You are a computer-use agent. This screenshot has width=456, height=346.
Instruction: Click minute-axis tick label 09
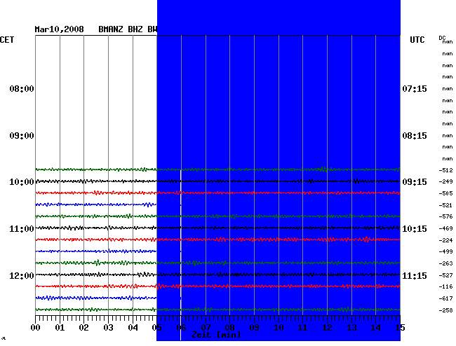254,328
